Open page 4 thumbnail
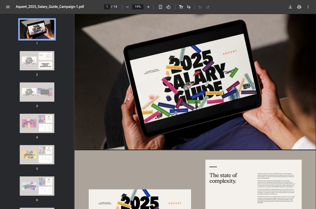 click(x=37, y=124)
